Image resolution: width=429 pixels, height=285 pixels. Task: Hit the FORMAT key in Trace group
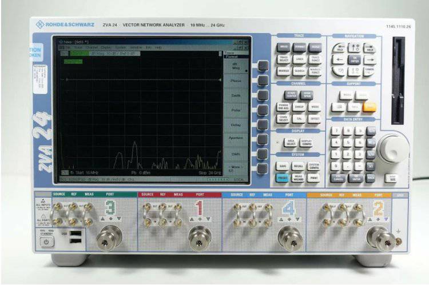299,47
